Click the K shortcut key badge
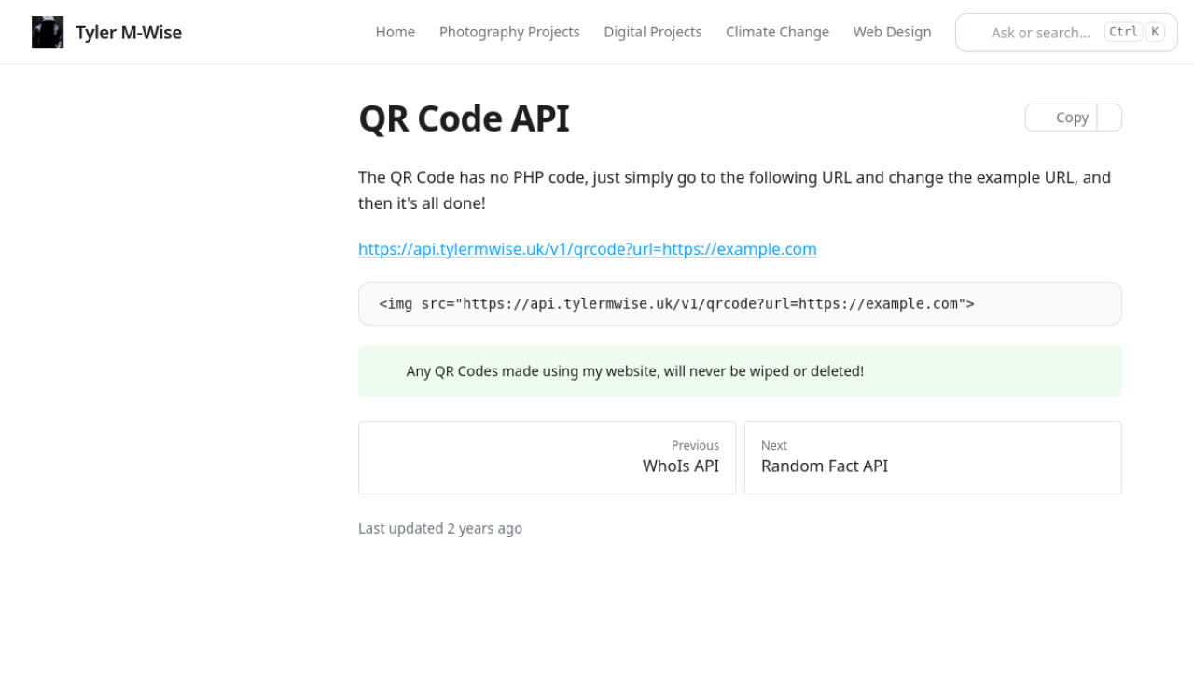The height and width of the screenshot is (696, 1194). (1155, 32)
